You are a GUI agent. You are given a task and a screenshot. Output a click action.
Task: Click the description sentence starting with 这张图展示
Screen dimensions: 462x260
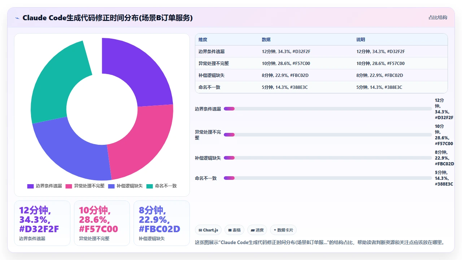pyautogui.click(x=319, y=242)
